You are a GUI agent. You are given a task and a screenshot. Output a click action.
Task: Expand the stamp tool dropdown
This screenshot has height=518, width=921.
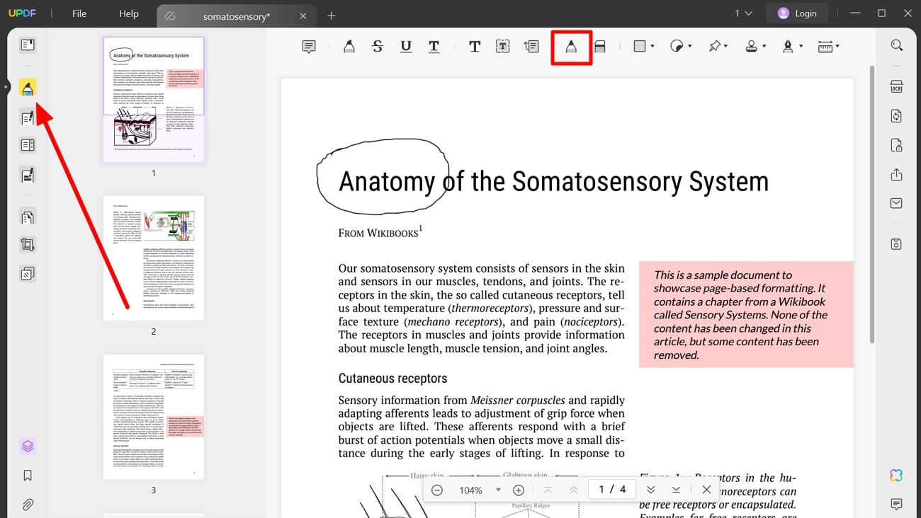(764, 47)
